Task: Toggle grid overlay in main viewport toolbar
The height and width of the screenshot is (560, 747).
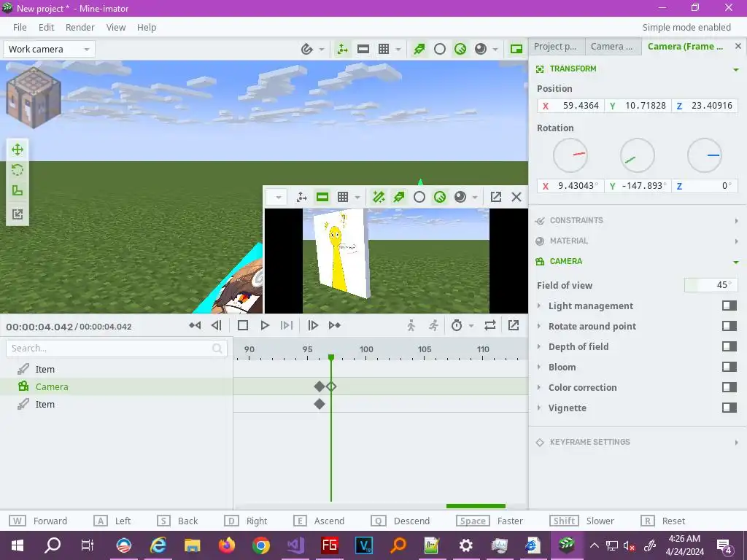Action: tap(384, 49)
